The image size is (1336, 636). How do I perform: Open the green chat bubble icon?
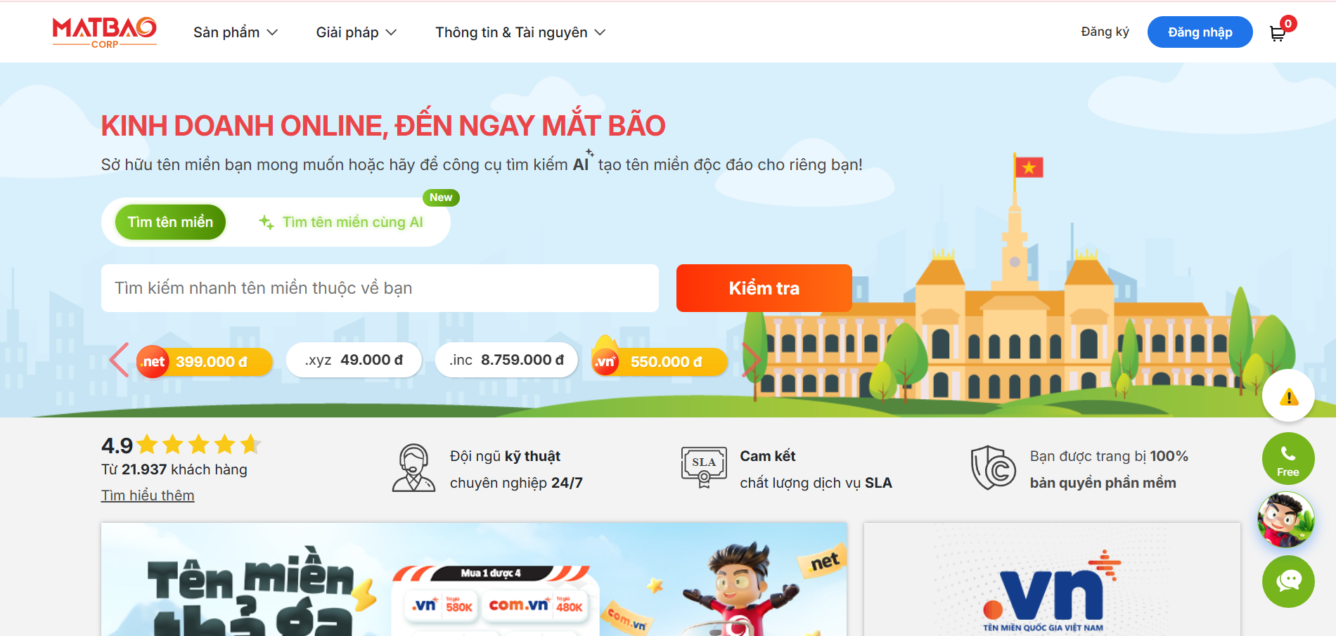click(1287, 581)
